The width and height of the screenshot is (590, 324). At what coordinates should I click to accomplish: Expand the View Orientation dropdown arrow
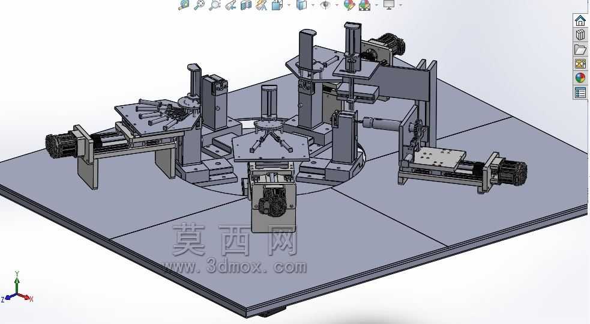289,5
